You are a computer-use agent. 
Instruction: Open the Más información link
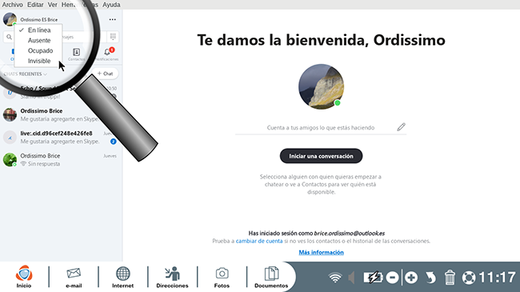[x=321, y=253]
